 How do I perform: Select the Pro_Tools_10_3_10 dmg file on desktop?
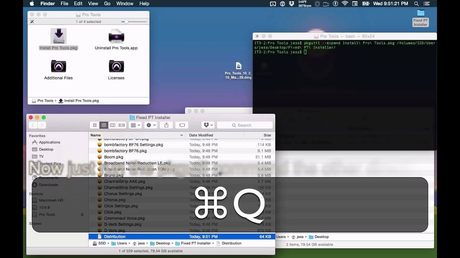pos(238,71)
